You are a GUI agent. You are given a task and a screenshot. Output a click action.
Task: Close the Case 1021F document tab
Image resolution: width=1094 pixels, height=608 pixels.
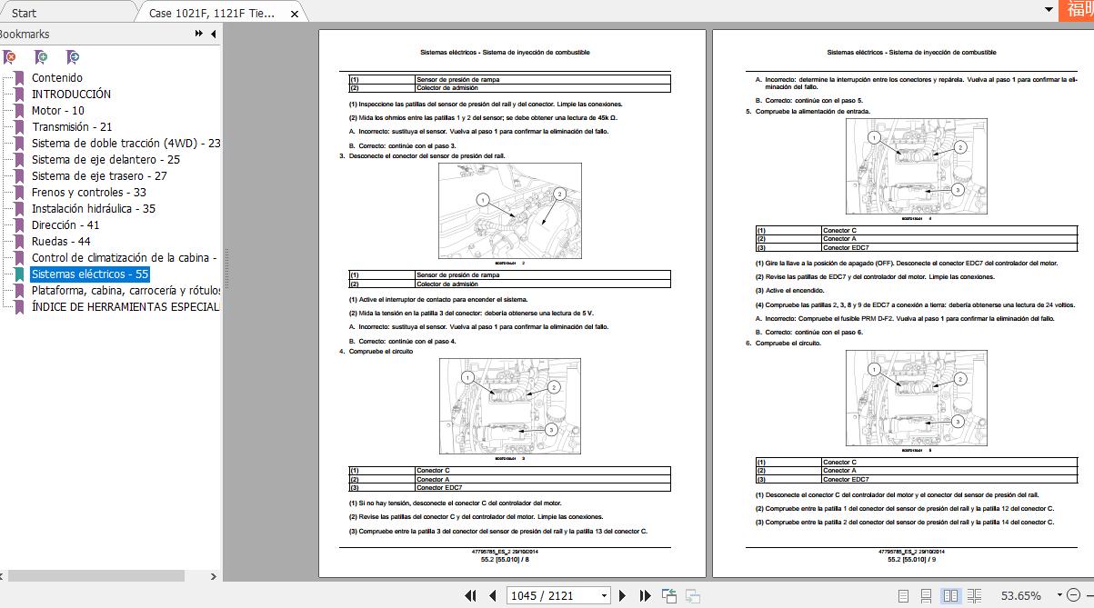294,14
